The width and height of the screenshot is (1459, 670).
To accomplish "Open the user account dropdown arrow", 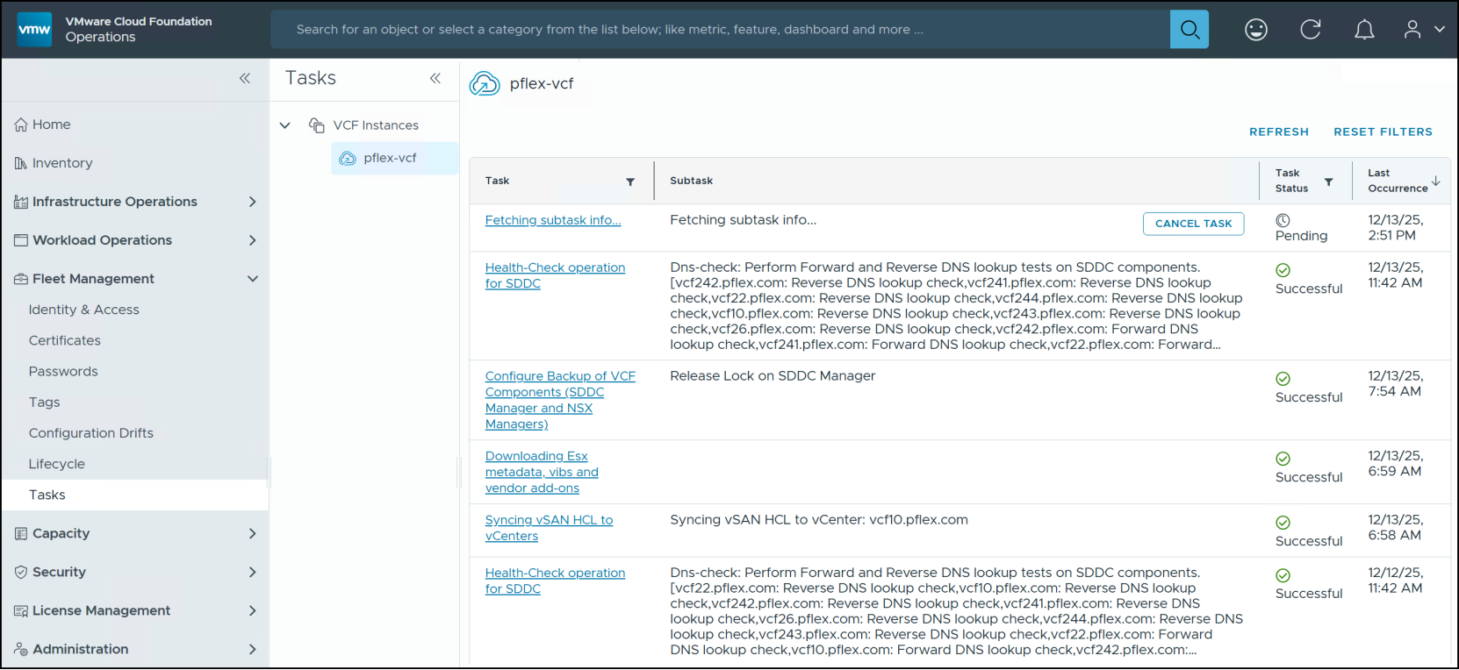I will click(1440, 29).
